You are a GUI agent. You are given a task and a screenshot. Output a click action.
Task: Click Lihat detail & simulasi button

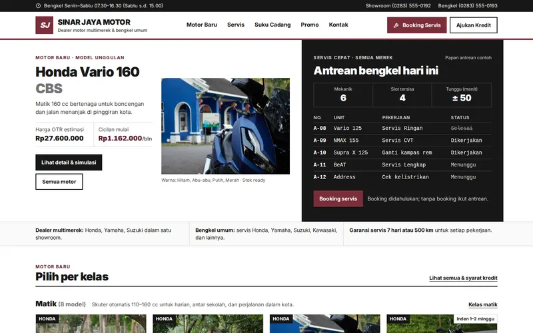(69, 163)
